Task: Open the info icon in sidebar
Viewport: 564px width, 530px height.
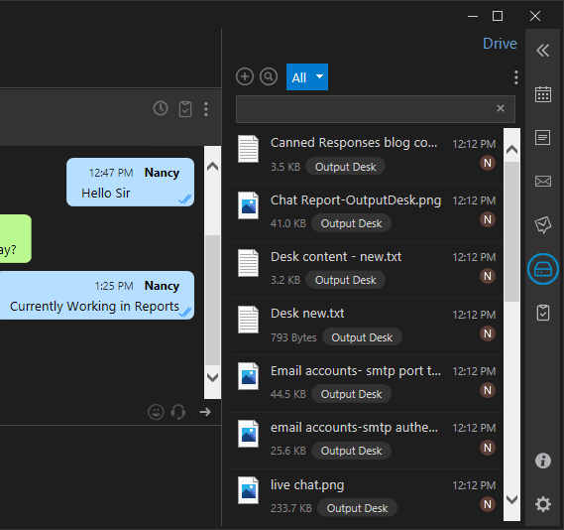Action: click(x=543, y=461)
